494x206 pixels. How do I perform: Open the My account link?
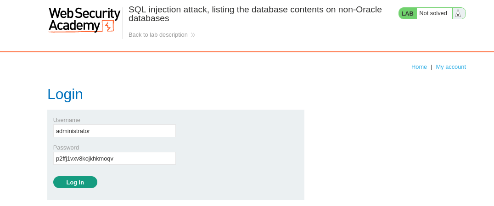click(451, 67)
